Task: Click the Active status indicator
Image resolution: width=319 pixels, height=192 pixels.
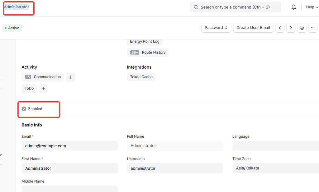Action: coord(12,28)
